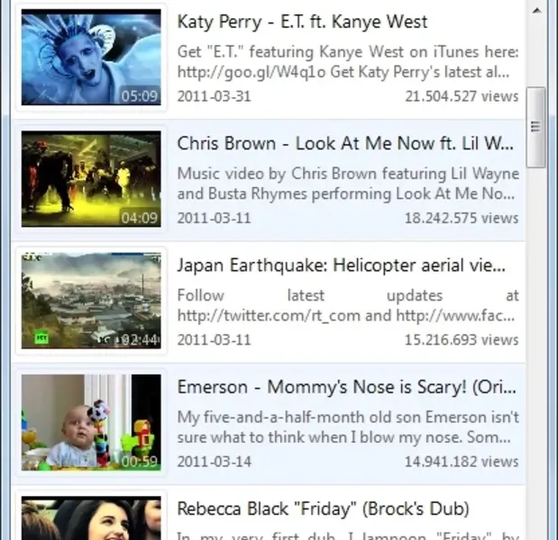Click the 04:09 duration label
The height and width of the screenshot is (540, 558).
tap(139, 218)
